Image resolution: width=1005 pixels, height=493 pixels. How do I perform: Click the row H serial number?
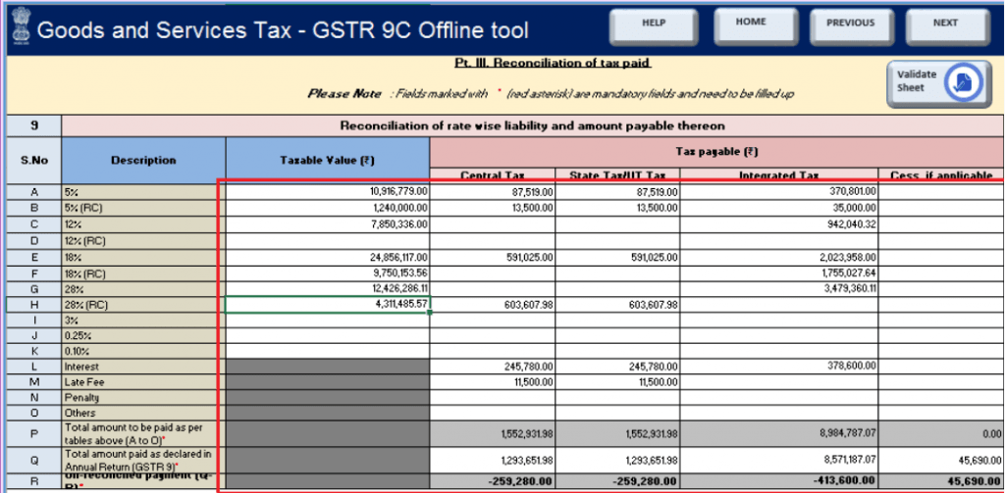point(34,305)
